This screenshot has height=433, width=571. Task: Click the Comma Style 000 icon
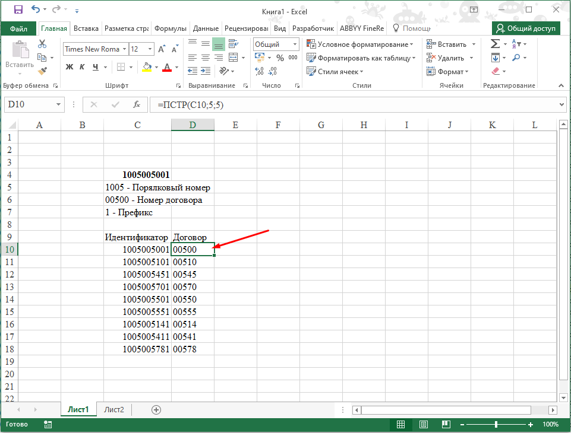[x=293, y=58]
